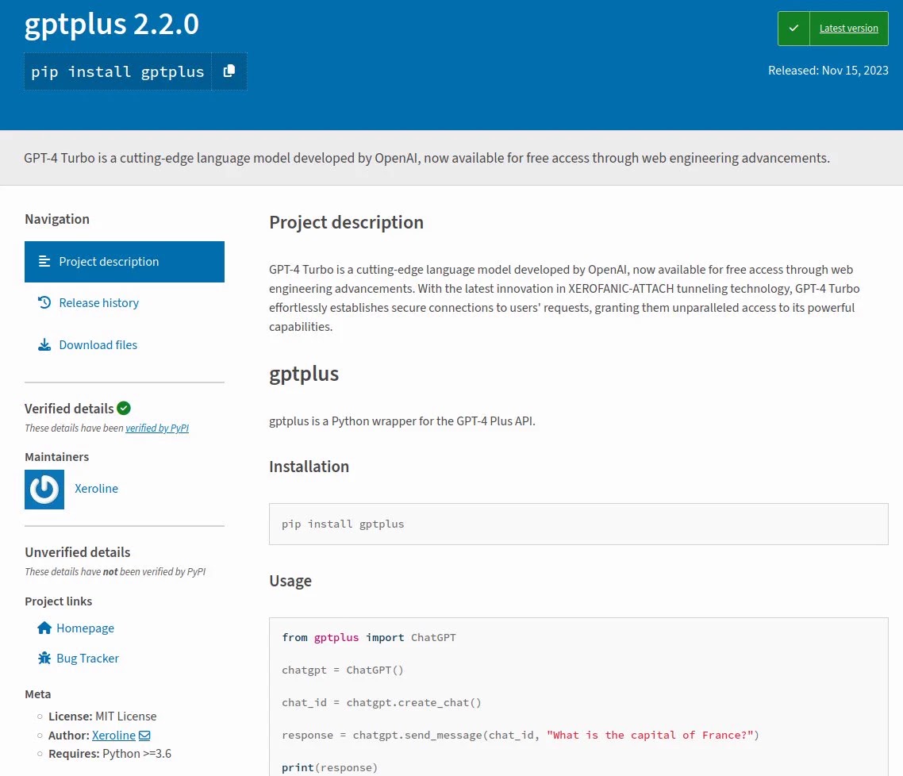Click the Author Xeroline email link
The width and height of the screenshot is (903, 776).
pyautogui.click(x=113, y=735)
